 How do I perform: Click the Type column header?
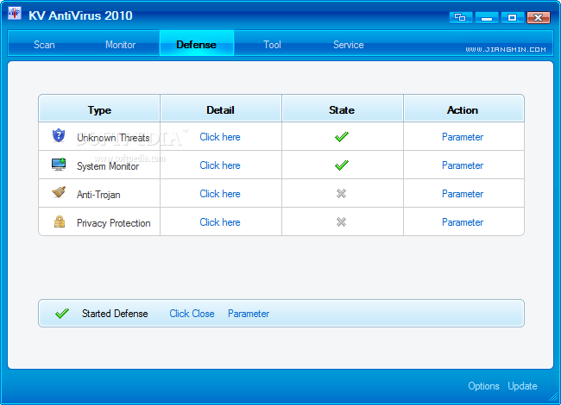[99, 109]
